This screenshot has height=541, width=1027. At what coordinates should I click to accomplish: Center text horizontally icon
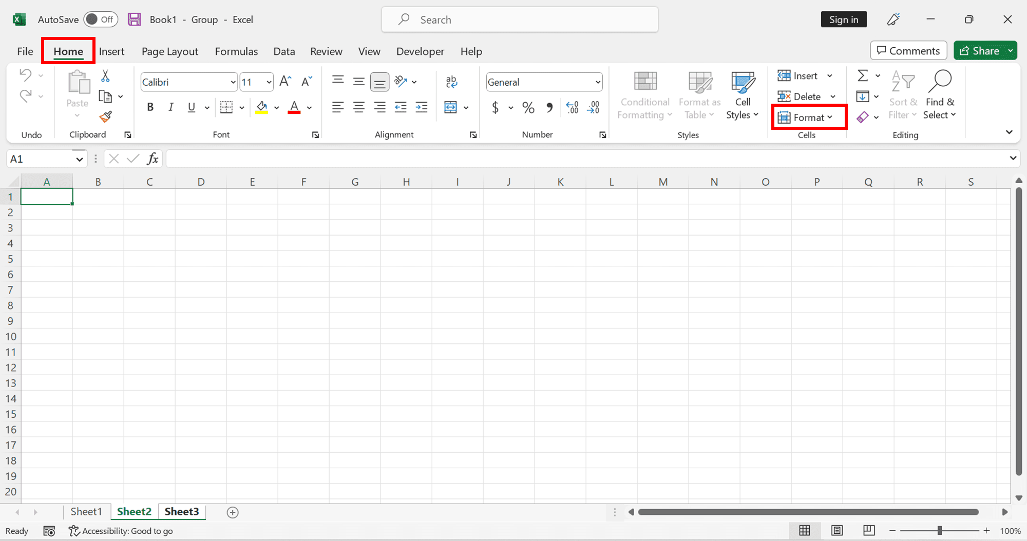(x=359, y=107)
